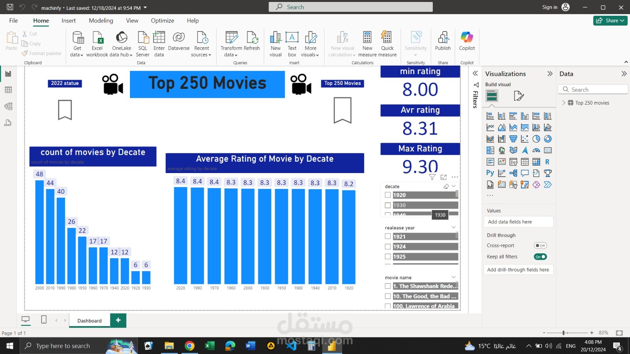The image size is (630, 354).
Task: Check the 1920 decate checkbox
Action: [388, 195]
